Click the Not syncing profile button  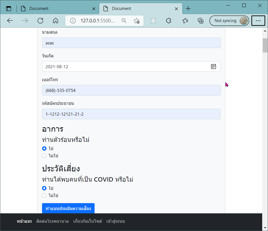[x=229, y=21]
